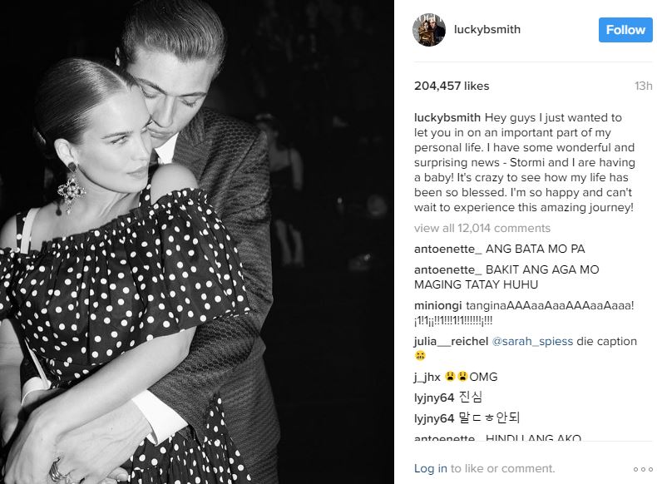
Task: Open j_jhx commenter username
Action: point(427,378)
